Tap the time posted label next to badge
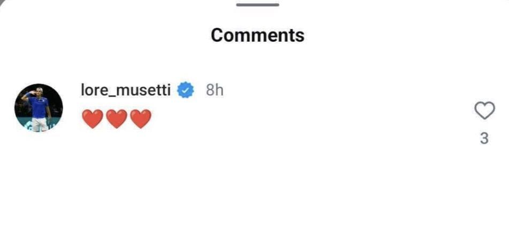Viewport: 509px width, 252px height. 215,90
